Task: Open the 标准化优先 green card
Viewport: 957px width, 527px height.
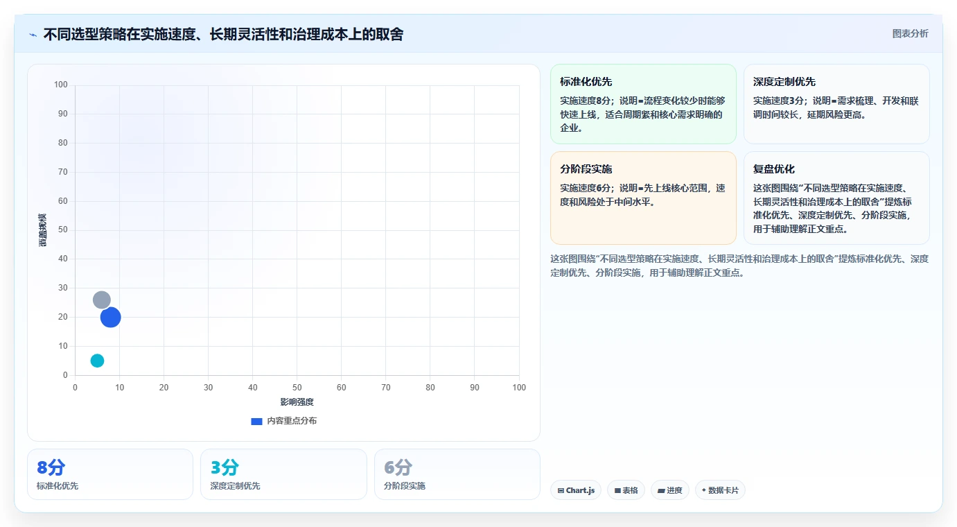Action: point(643,104)
